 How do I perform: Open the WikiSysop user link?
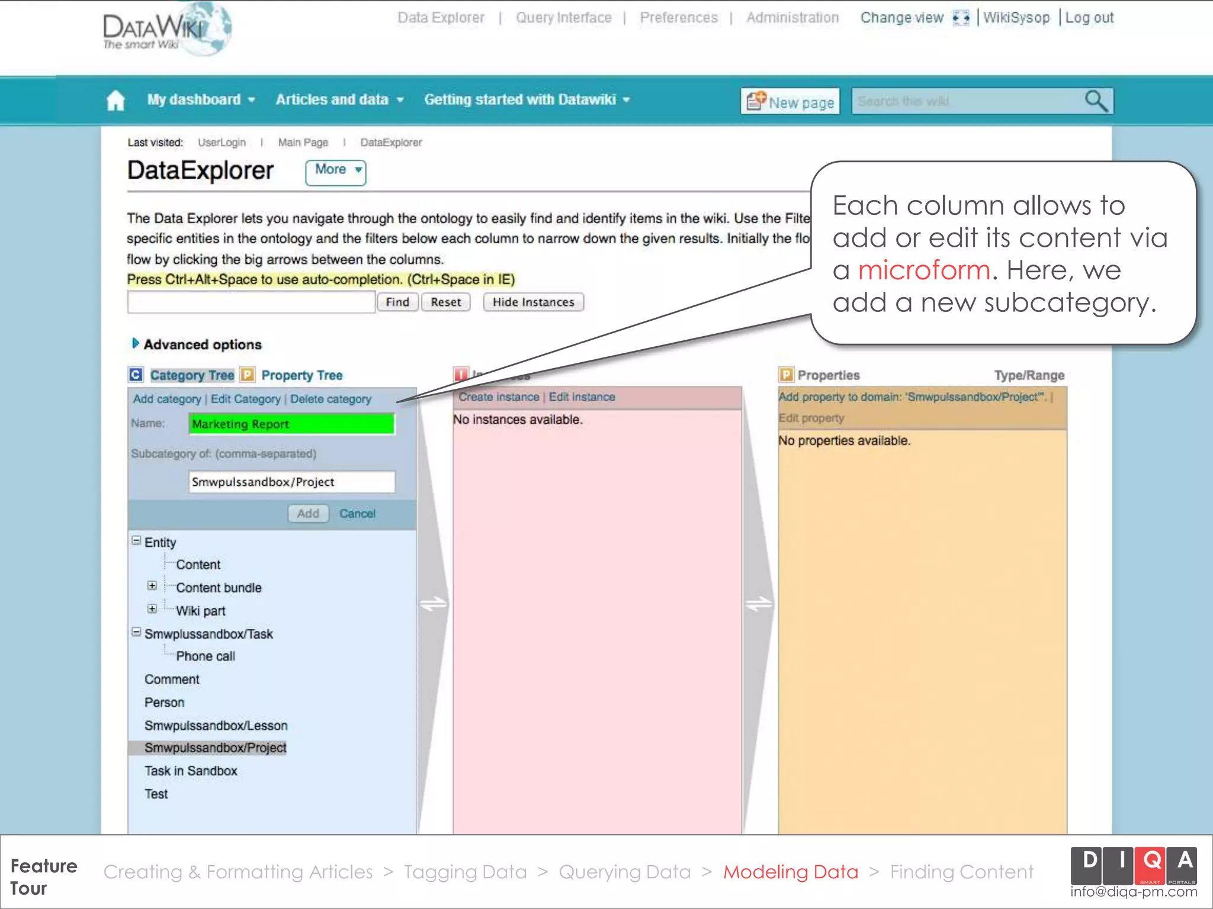(x=1016, y=18)
